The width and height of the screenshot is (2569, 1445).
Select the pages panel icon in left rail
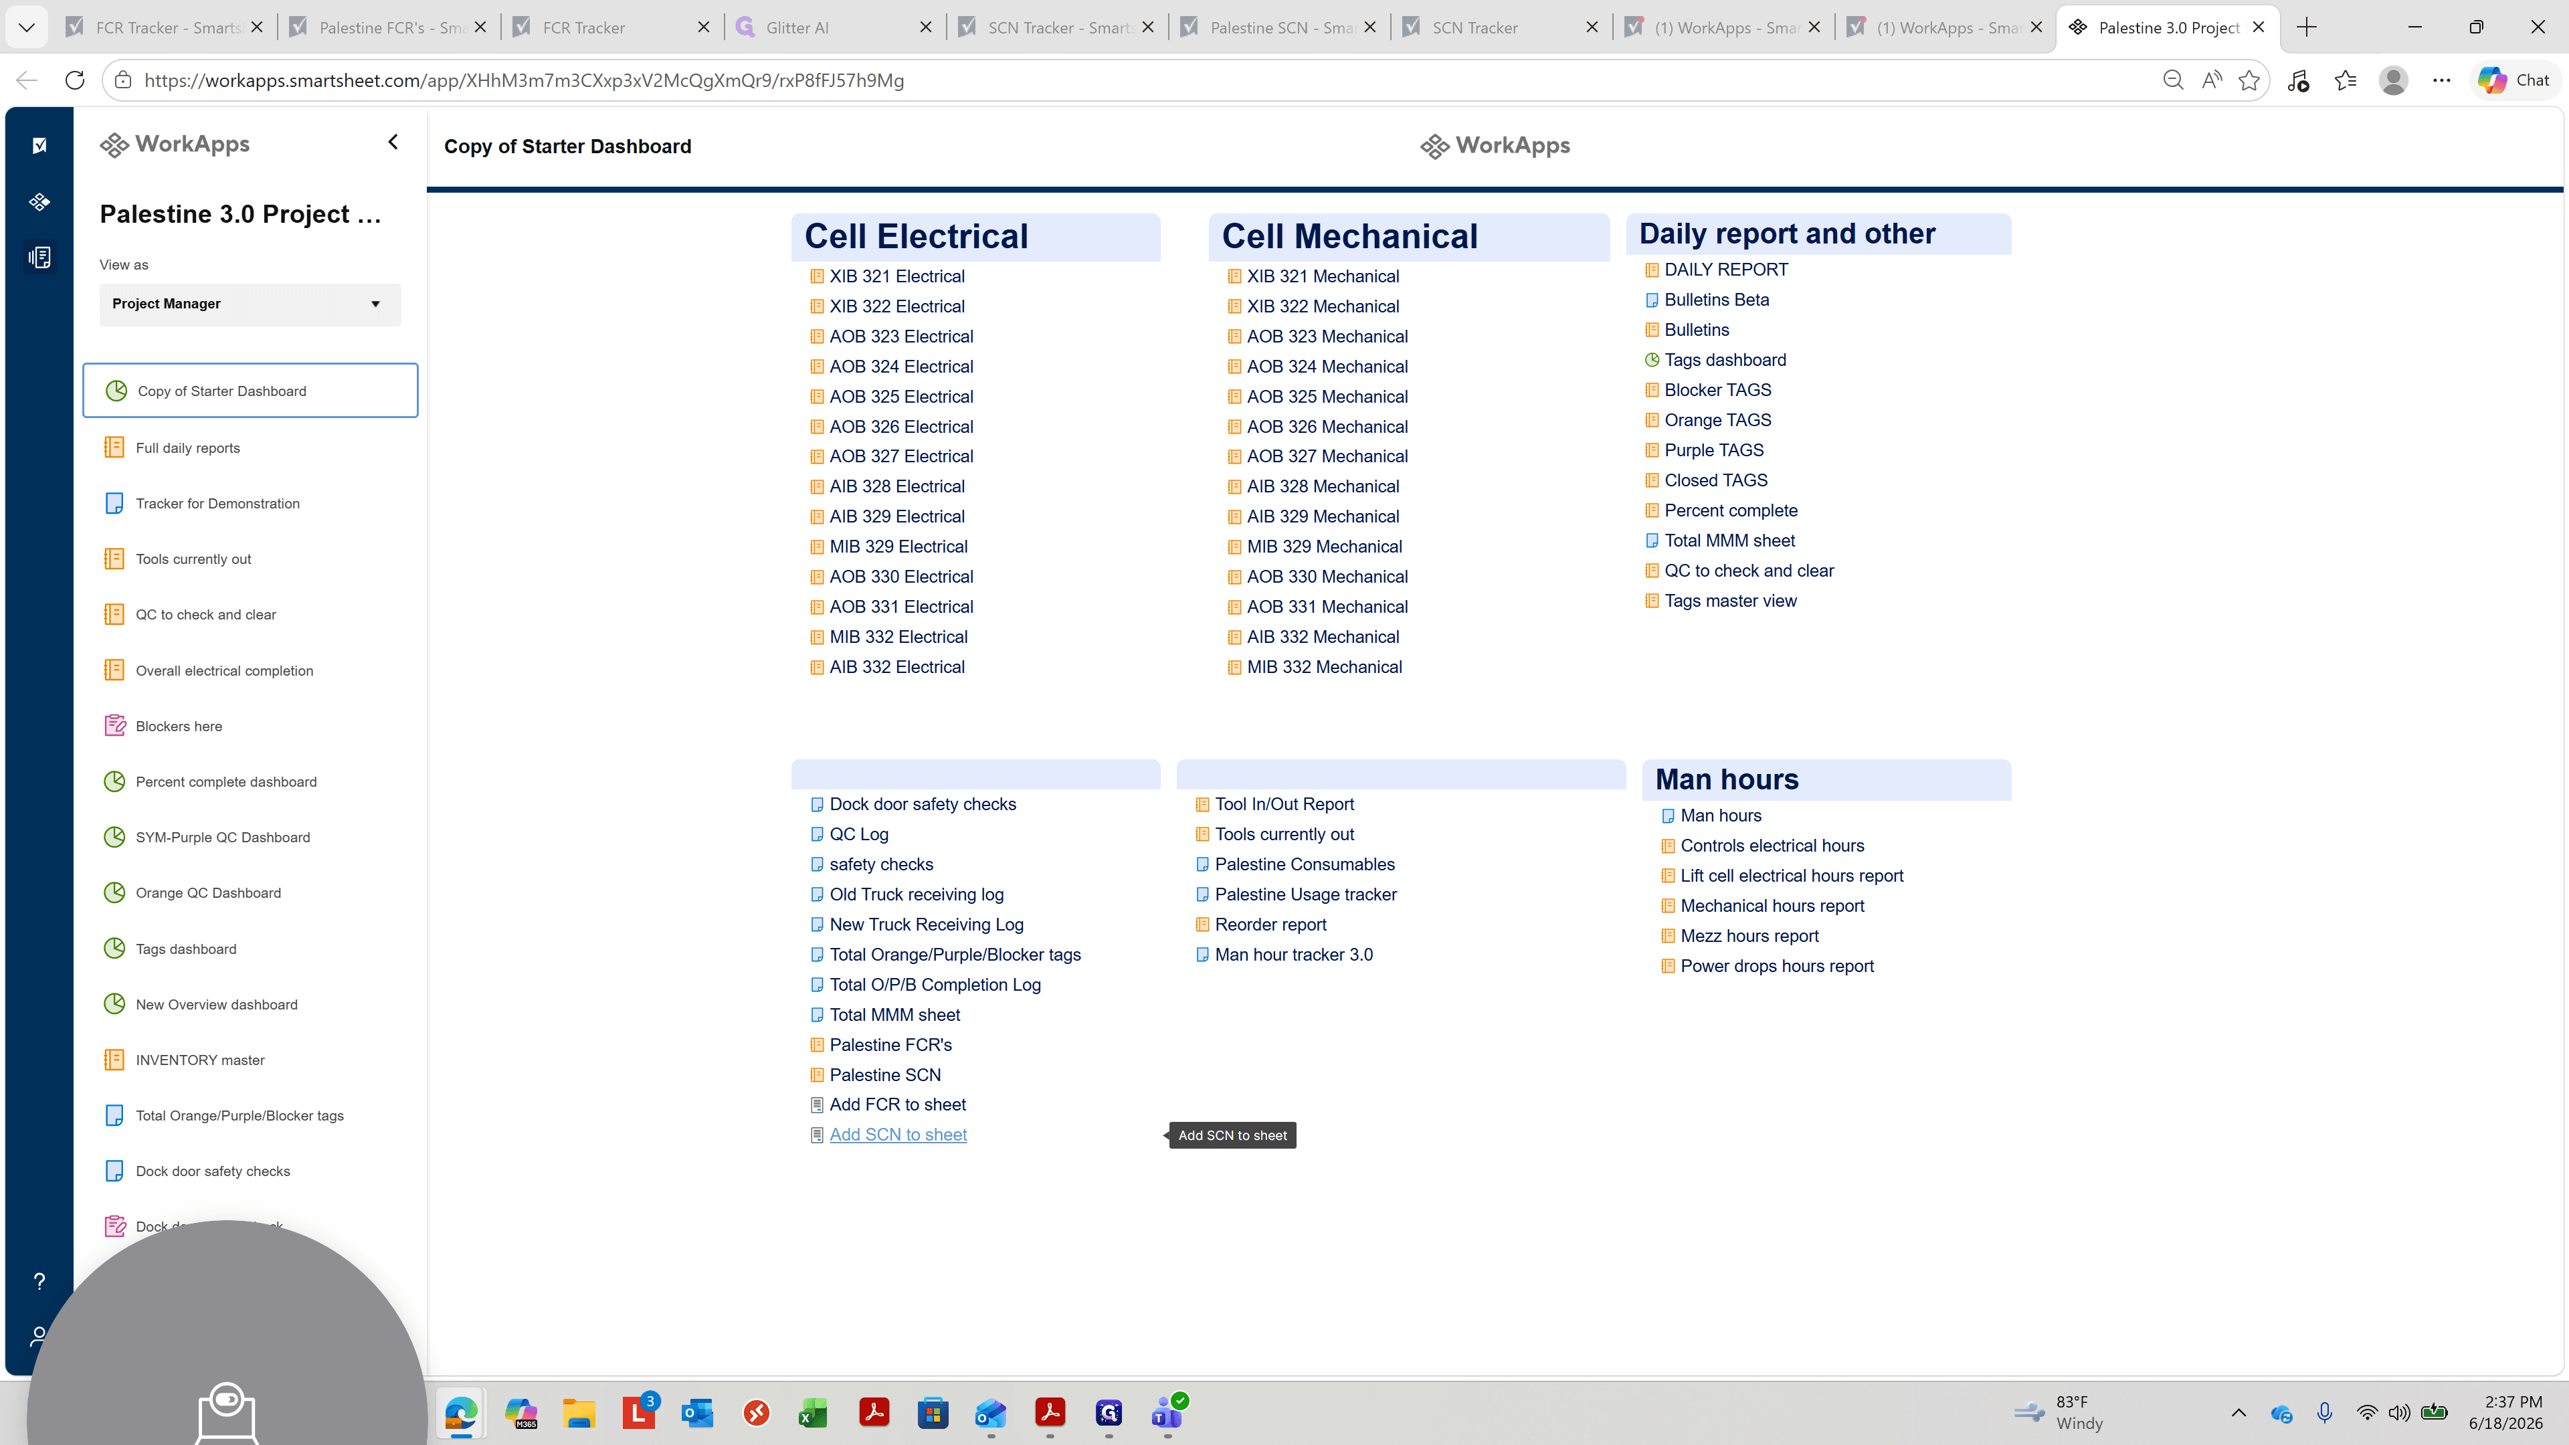click(x=40, y=258)
